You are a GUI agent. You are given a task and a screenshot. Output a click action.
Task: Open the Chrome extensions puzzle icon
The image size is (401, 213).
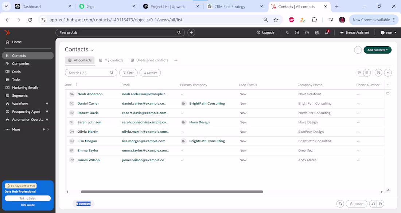coord(314,20)
